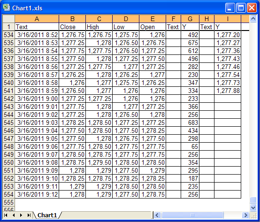Select row 1 header

click(8, 27)
